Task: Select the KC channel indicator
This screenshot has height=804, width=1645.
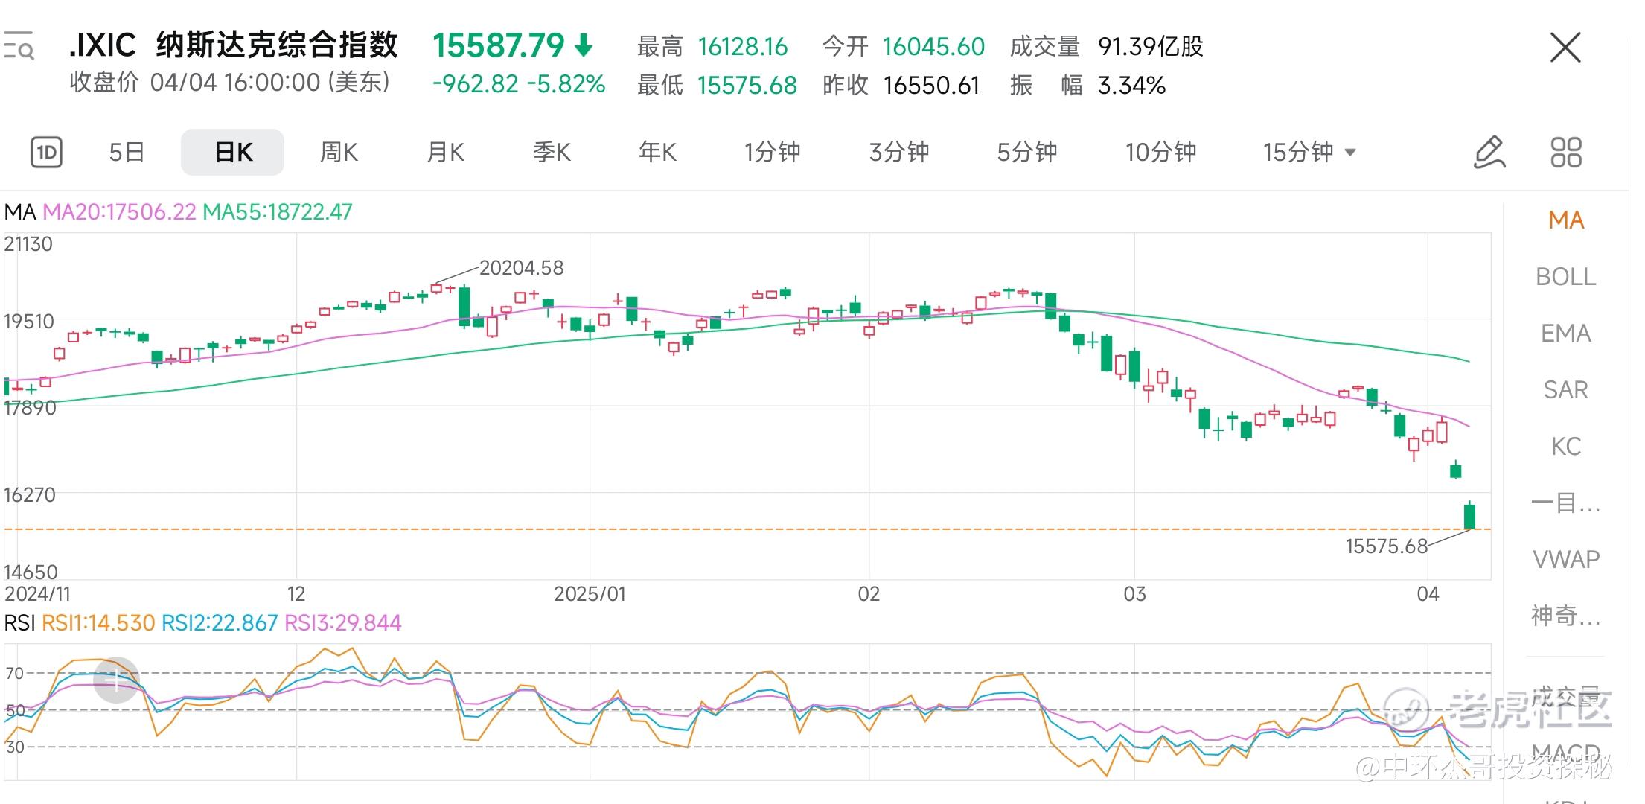Action: pos(1565,447)
